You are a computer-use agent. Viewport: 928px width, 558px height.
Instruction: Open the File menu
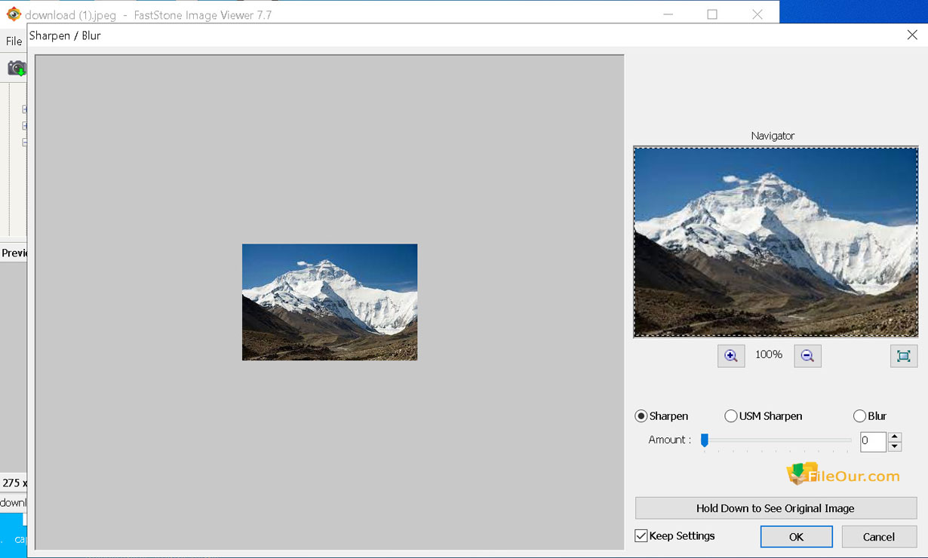(14, 41)
